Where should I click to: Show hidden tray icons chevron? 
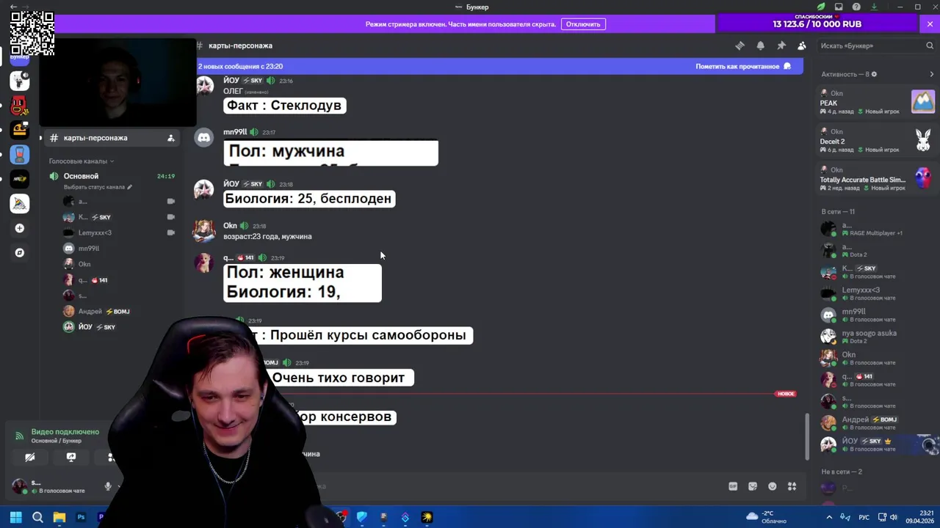(x=829, y=517)
